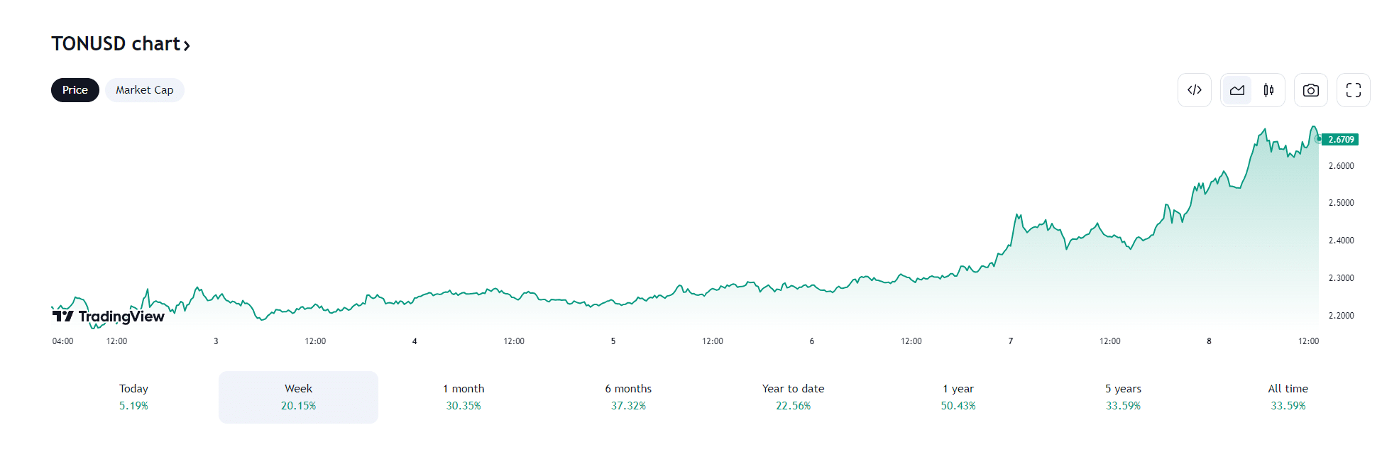Take a chart snapshot with camera icon
The height and width of the screenshot is (452, 1382).
(x=1311, y=90)
